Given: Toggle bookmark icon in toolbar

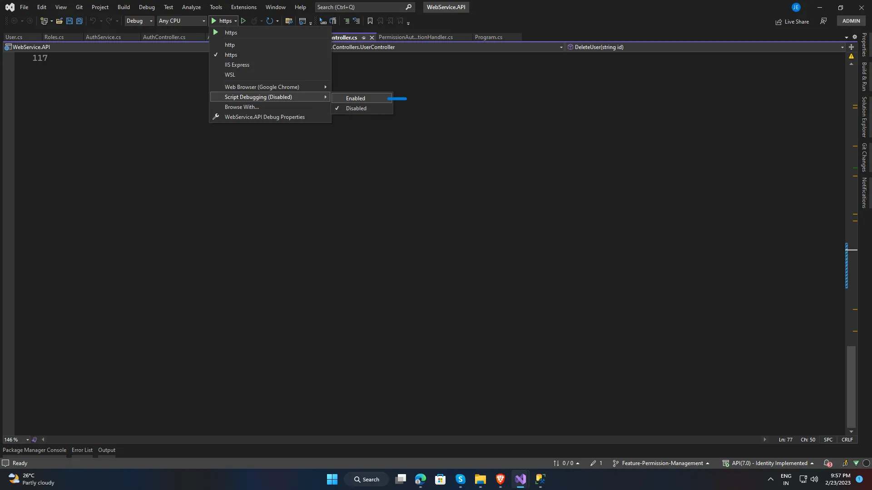Looking at the screenshot, I should pyautogui.click(x=370, y=21).
